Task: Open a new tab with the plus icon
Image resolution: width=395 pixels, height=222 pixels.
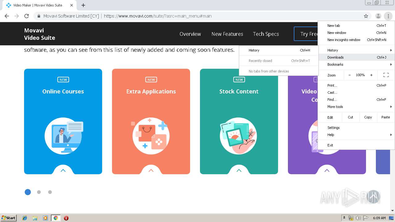Action: (83, 5)
